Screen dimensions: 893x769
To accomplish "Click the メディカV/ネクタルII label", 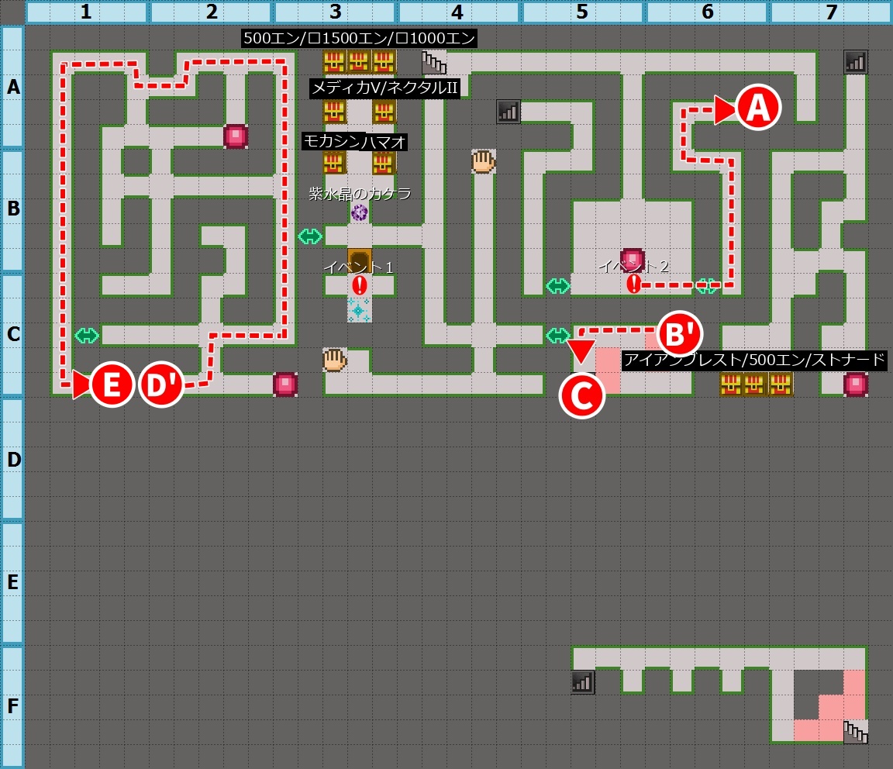I will (x=385, y=88).
